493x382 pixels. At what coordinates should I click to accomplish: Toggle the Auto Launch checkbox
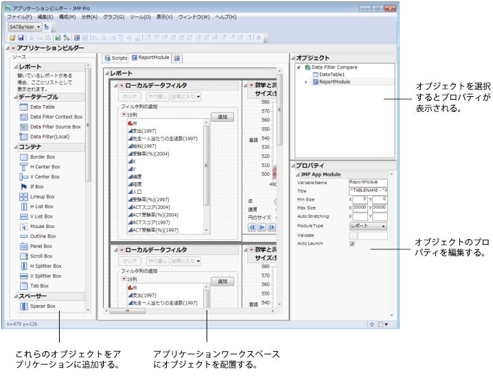352,243
